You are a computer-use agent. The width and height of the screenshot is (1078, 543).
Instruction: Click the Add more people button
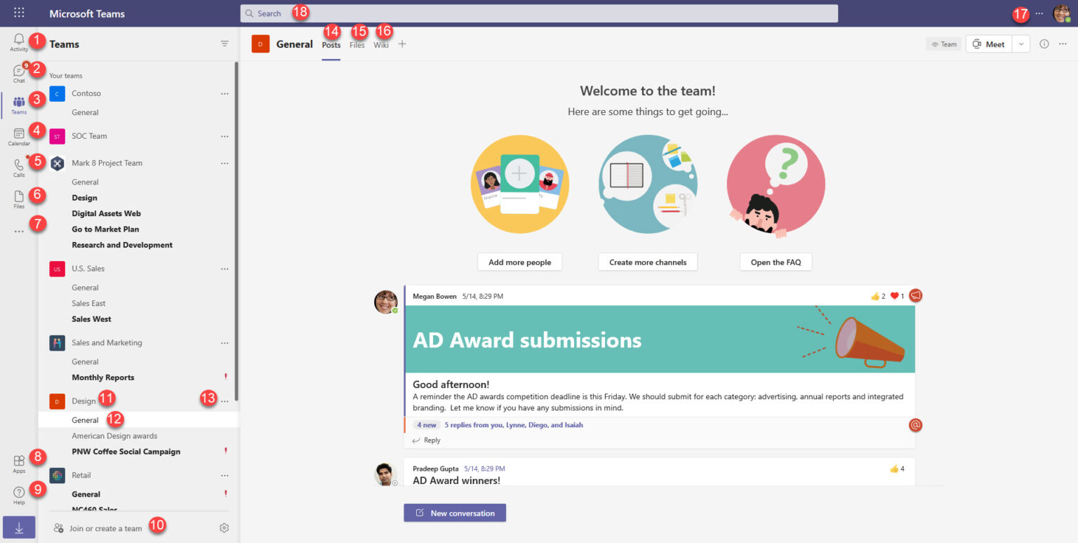click(x=519, y=261)
